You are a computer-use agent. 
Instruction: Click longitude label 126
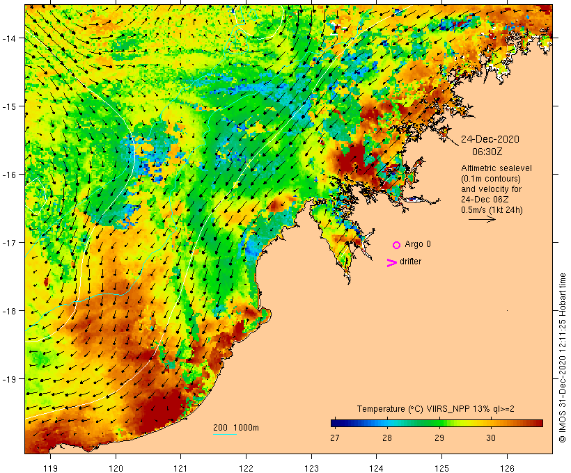[507, 468]
